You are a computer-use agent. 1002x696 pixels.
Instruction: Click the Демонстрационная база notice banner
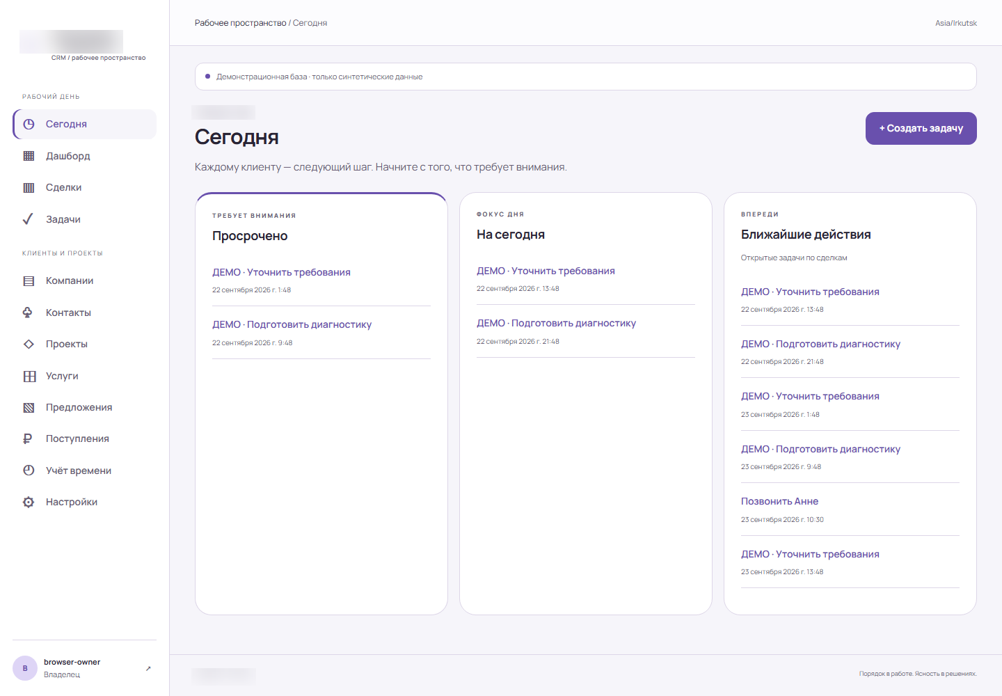[586, 77]
